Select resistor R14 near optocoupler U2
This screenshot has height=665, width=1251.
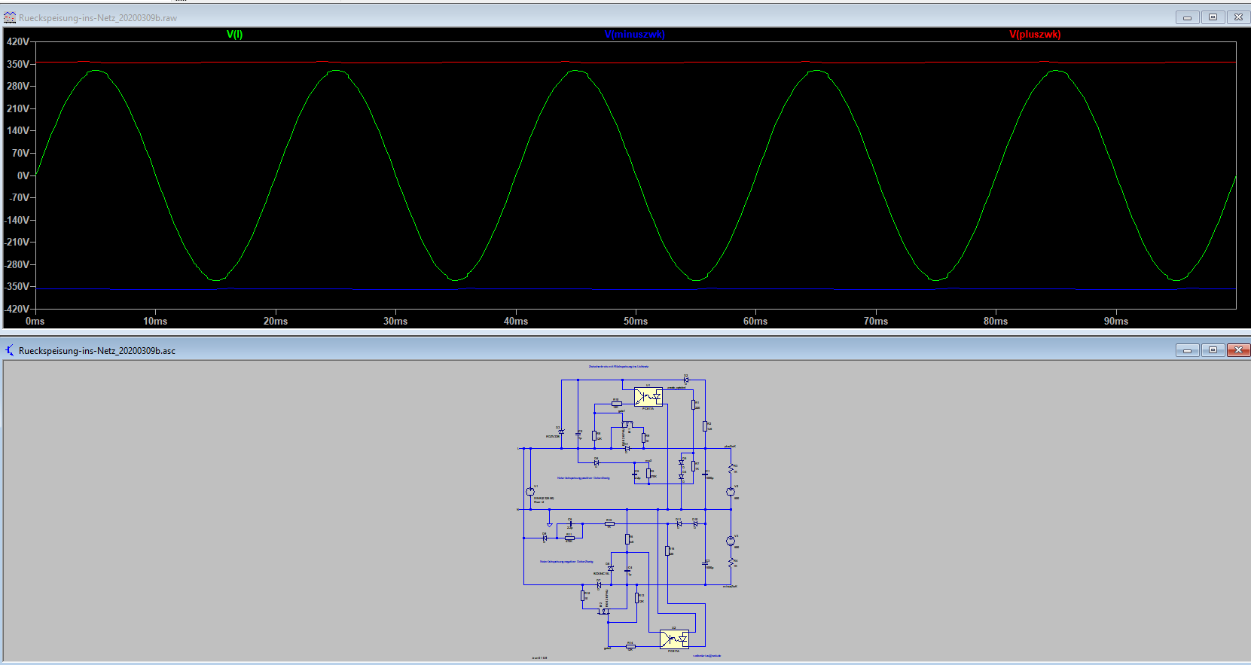[630, 646]
